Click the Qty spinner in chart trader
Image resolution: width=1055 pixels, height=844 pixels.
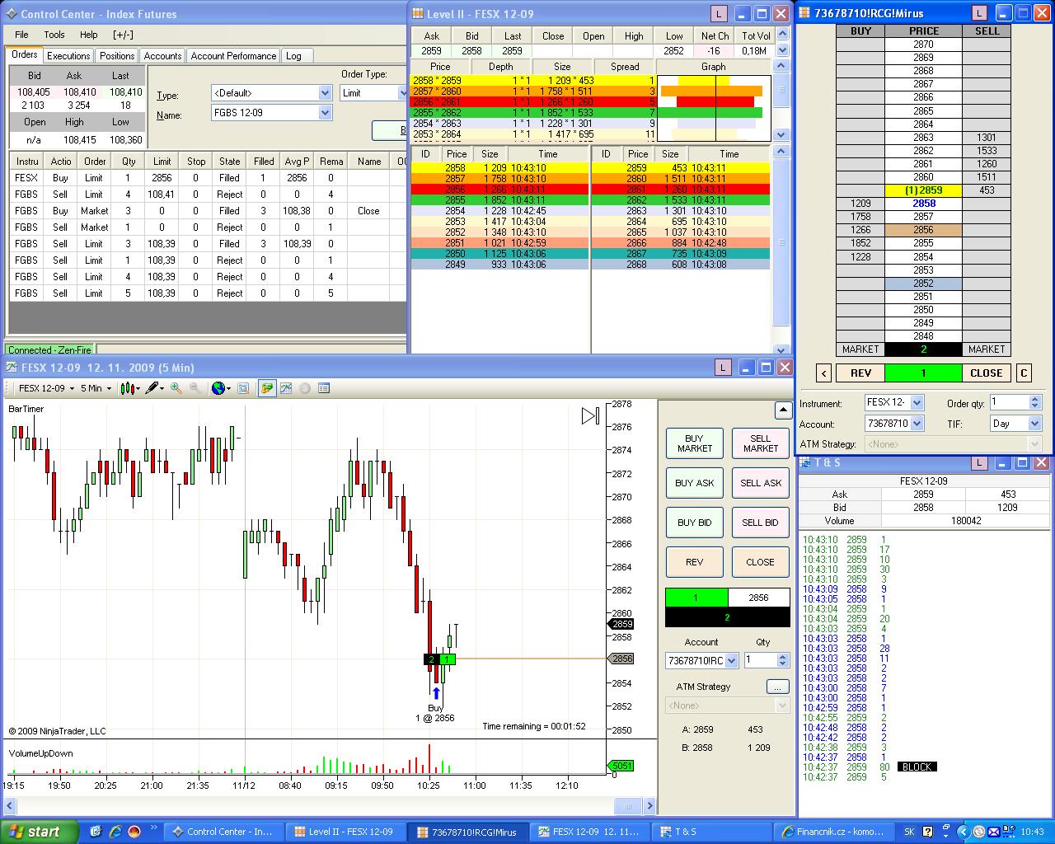782,660
